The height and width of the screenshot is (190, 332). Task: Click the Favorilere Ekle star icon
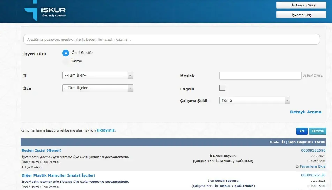click(297, 167)
